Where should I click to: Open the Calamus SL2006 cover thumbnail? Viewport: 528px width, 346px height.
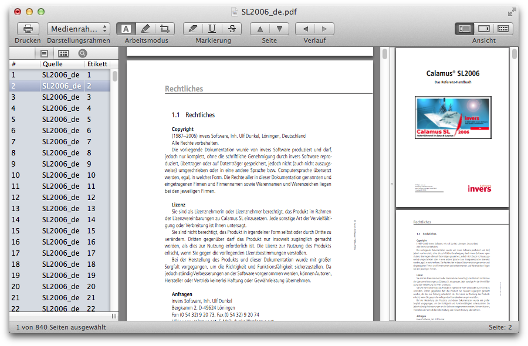click(452, 128)
